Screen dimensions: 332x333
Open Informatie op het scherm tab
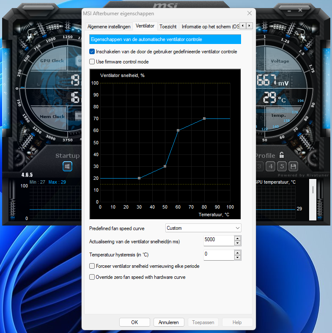click(x=209, y=27)
